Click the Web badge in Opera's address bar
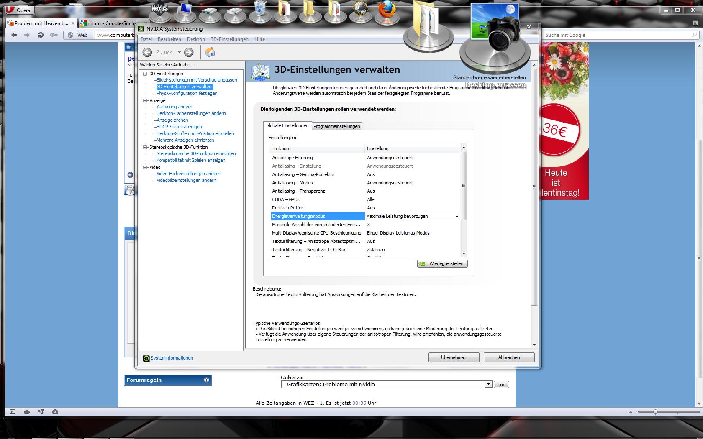 (x=78, y=35)
